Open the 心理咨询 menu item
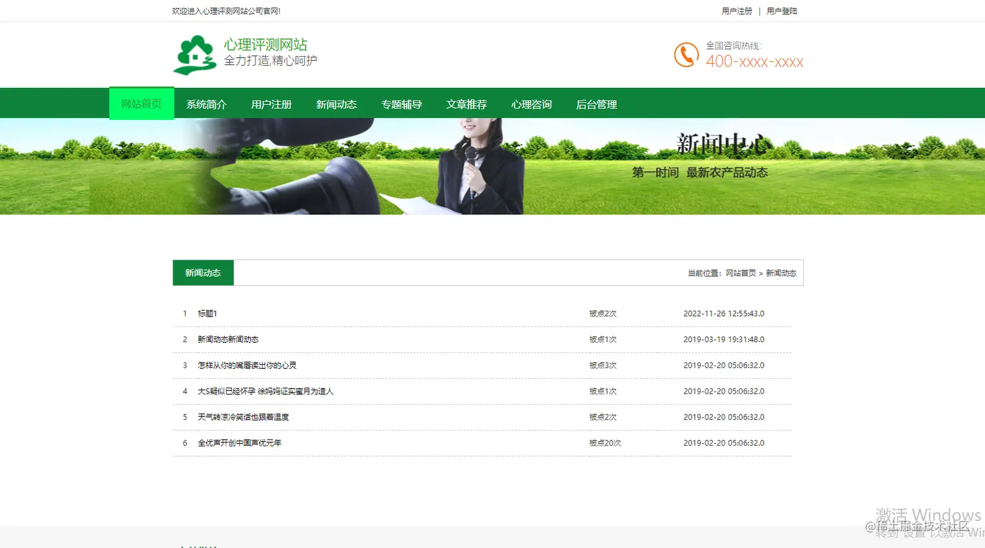985x548 pixels. tap(532, 104)
